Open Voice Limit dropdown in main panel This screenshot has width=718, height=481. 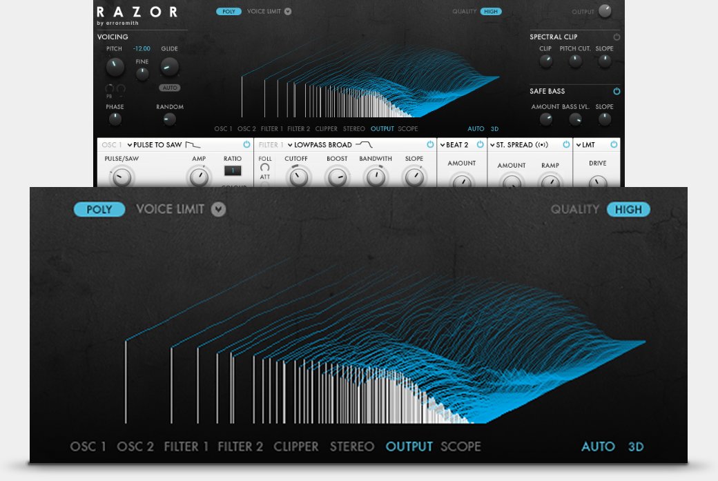[288, 12]
